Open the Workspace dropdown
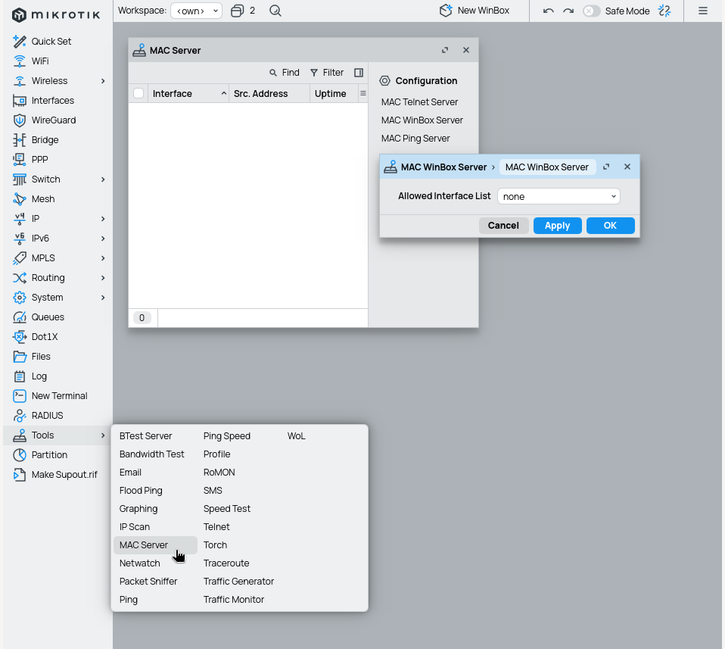The image size is (725, 649). [196, 11]
